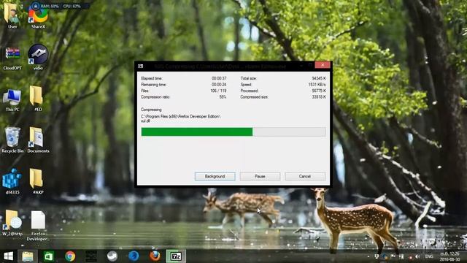Click the '106 / 119' files count
Image resolution: width=467 pixels, height=263 pixels.
218,91
